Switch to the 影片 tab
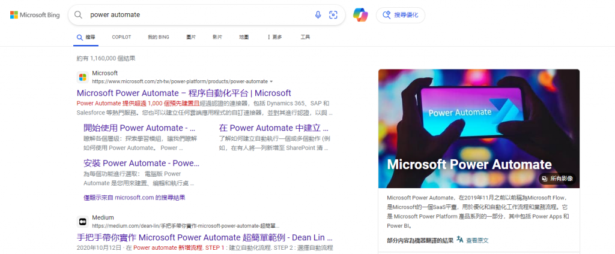 pyautogui.click(x=217, y=37)
